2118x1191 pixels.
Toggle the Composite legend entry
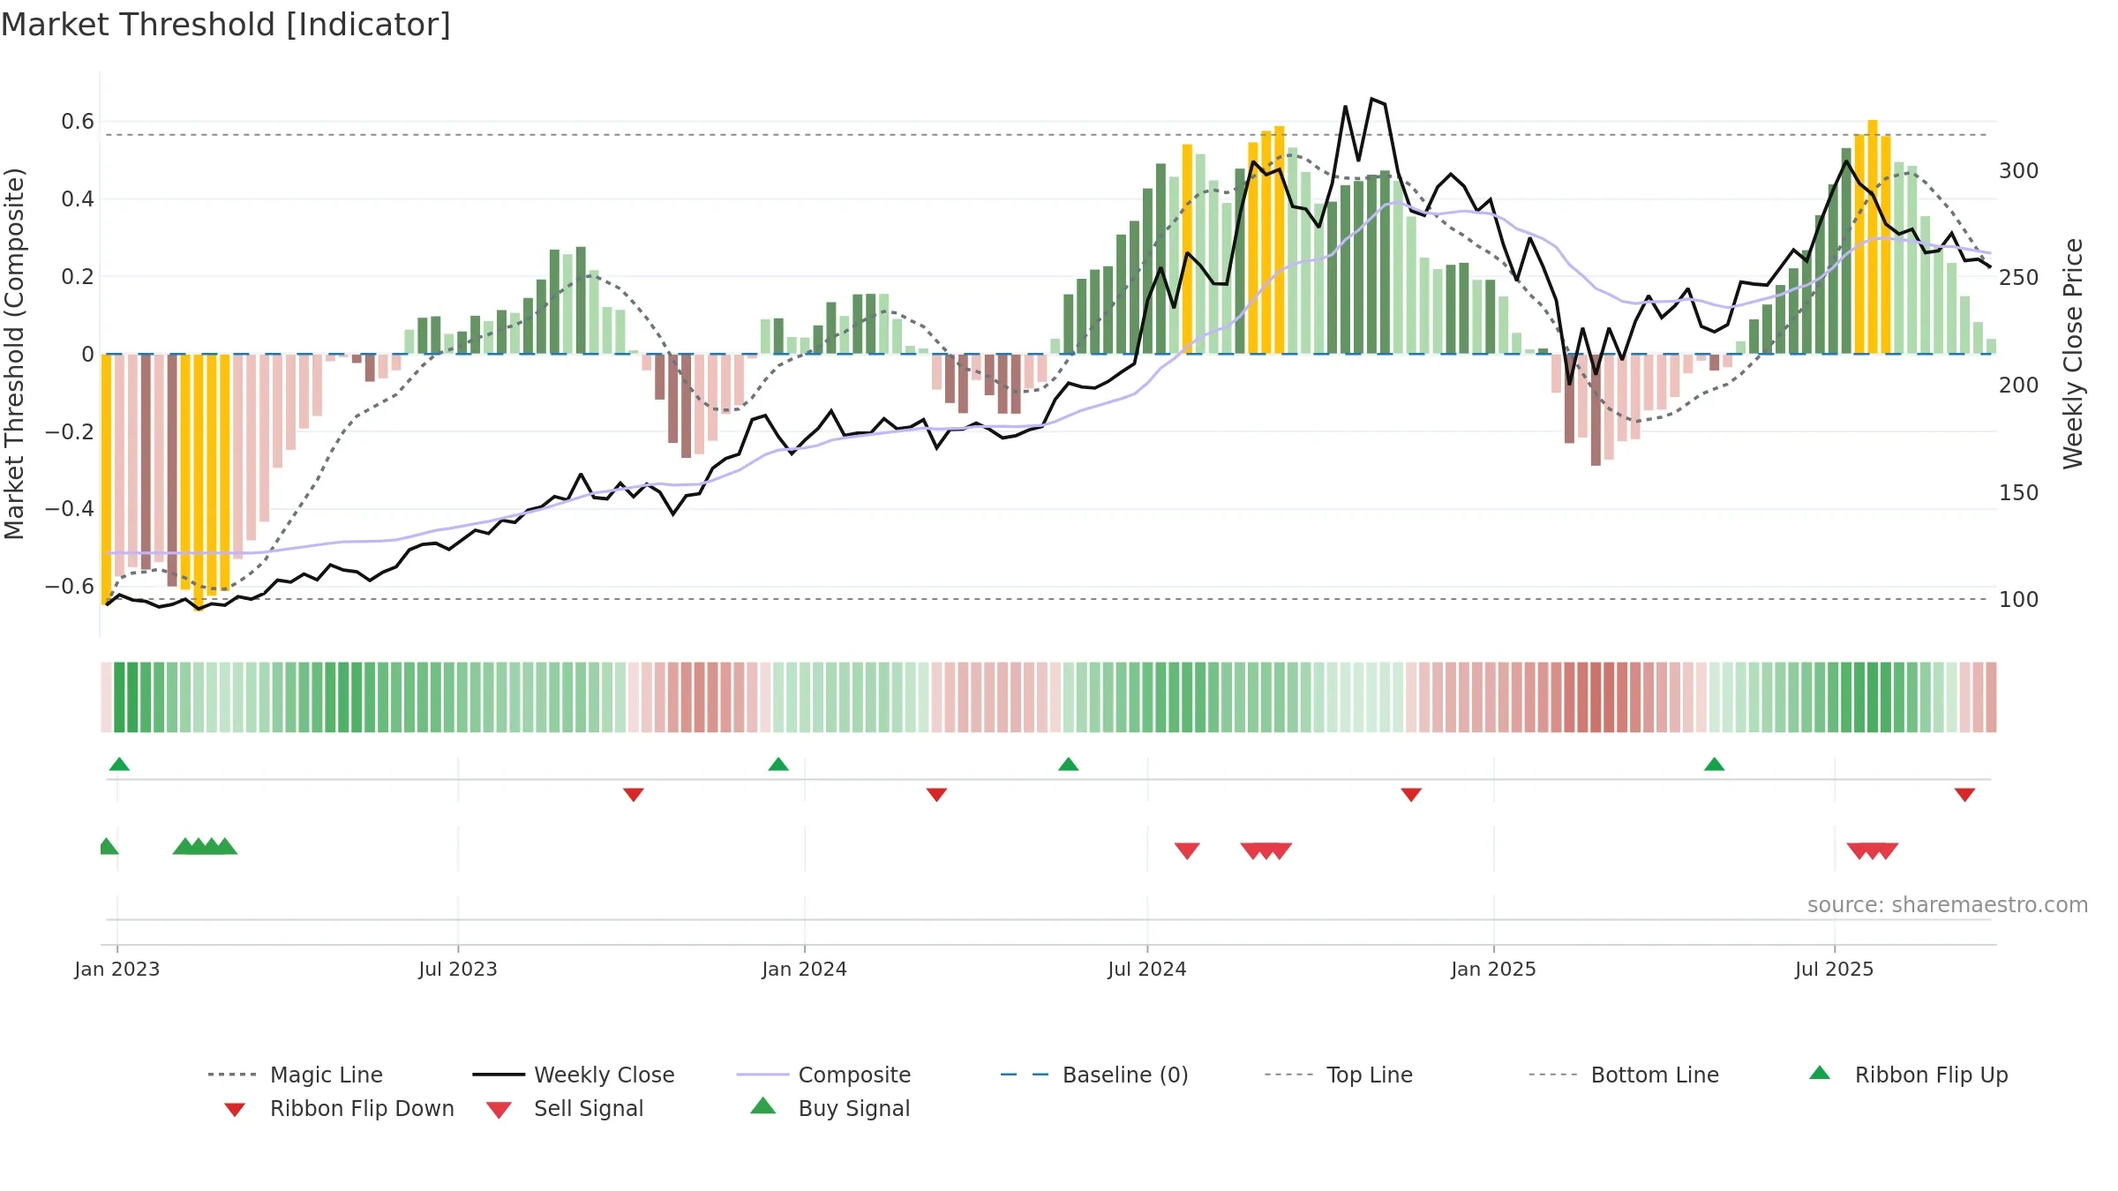(x=823, y=1075)
